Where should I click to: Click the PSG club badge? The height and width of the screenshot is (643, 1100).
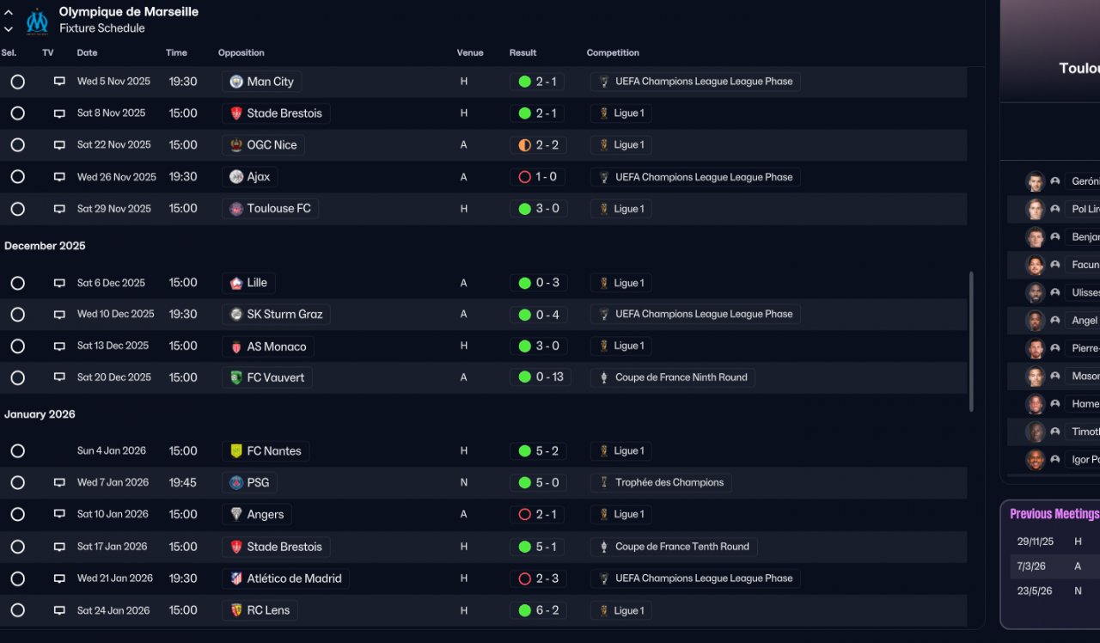tap(236, 483)
